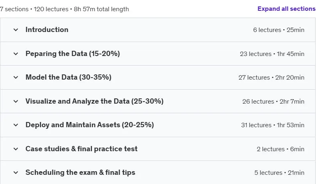316x184 pixels.
Task: Expand Model the Data chevron
Action: pyautogui.click(x=16, y=77)
